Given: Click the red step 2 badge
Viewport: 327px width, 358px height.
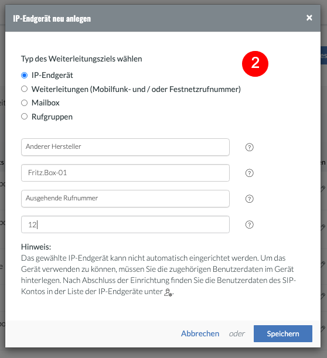Looking at the screenshot, I should 255,64.
